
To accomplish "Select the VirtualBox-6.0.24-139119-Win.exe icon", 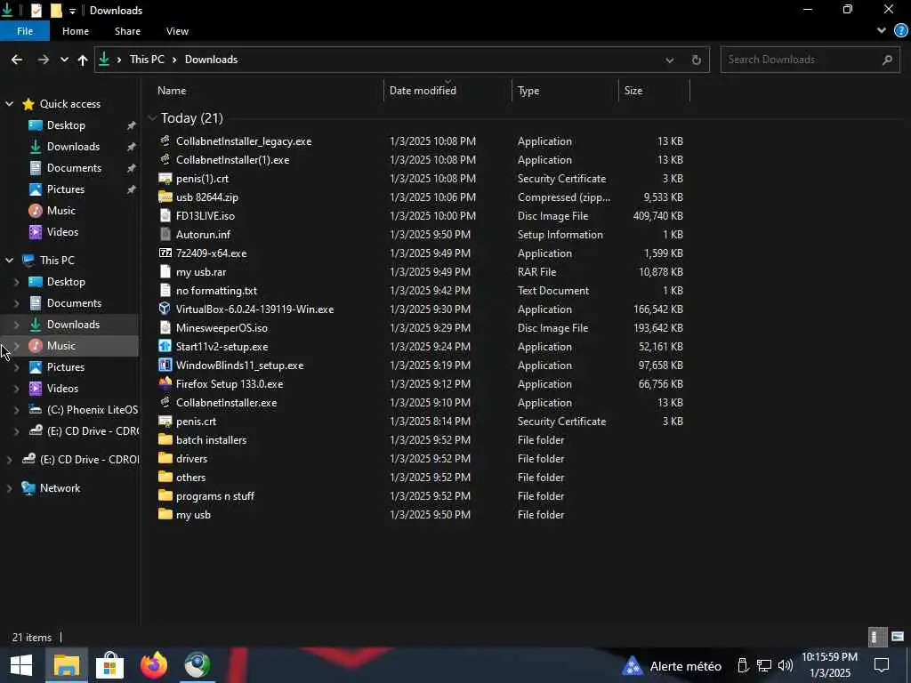I will pos(165,309).
